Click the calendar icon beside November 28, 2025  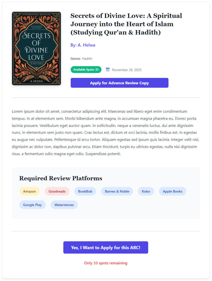108,70
